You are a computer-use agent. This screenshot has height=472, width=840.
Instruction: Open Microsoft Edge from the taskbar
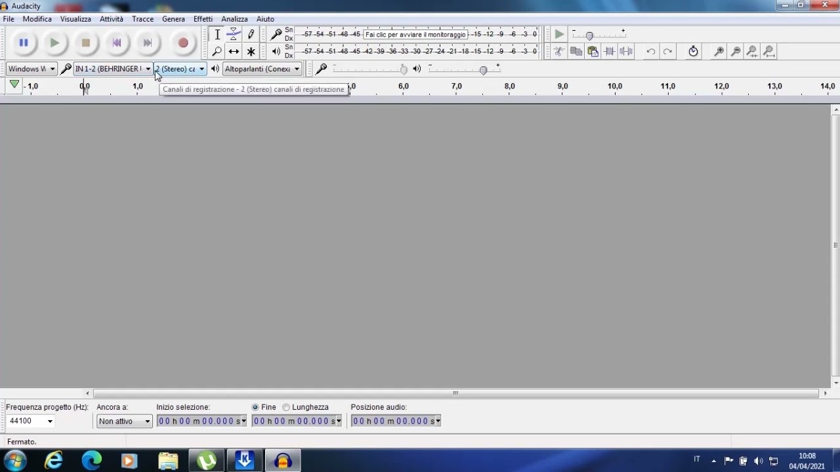(x=92, y=461)
